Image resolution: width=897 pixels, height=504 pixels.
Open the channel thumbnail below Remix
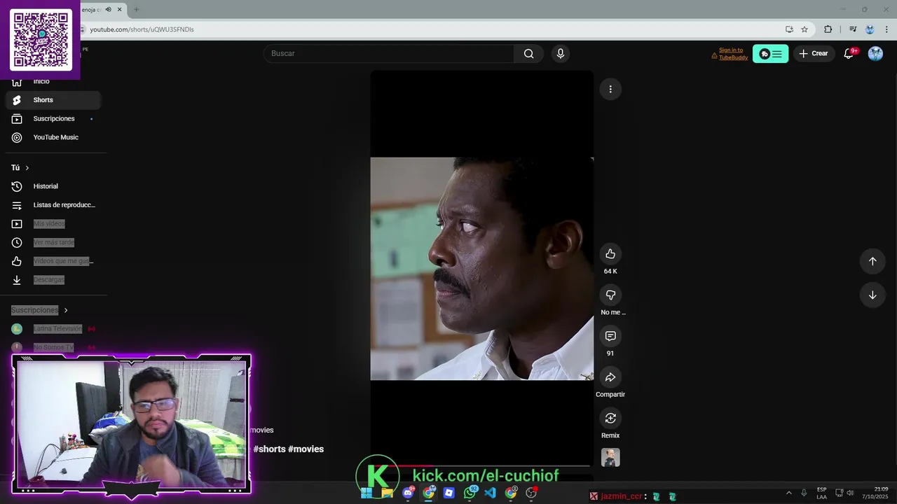tap(610, 458)
